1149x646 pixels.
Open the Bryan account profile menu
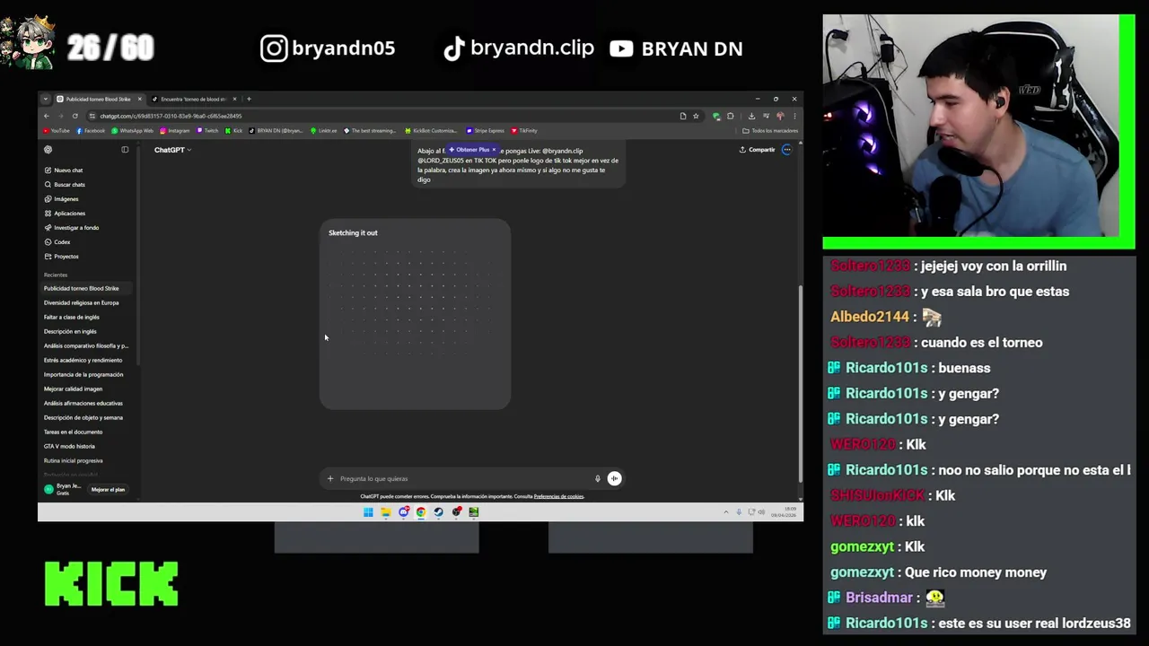pos(64,489)
